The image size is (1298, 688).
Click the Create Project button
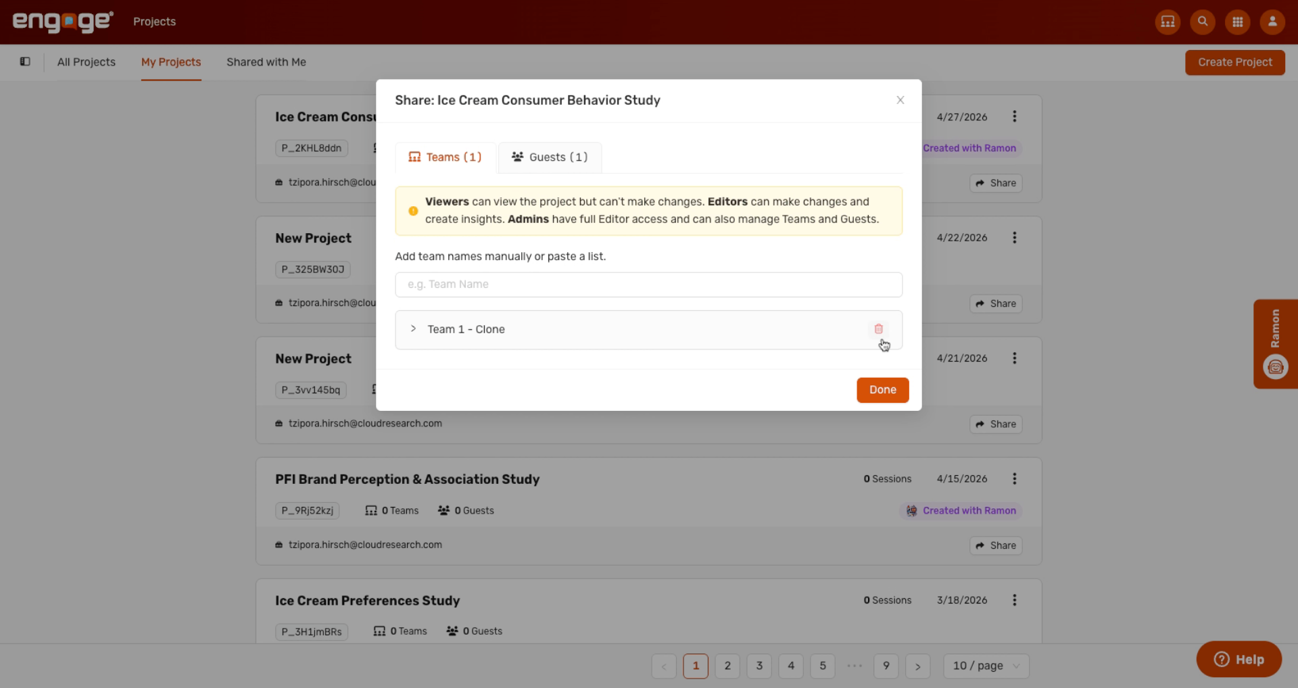click(1234, 62)
